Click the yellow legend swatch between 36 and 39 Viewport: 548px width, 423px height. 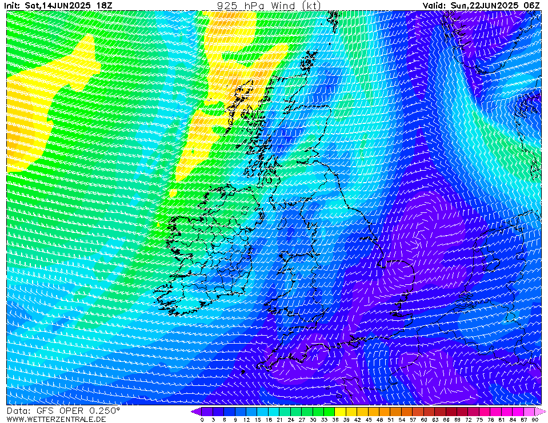click(341, 411)
